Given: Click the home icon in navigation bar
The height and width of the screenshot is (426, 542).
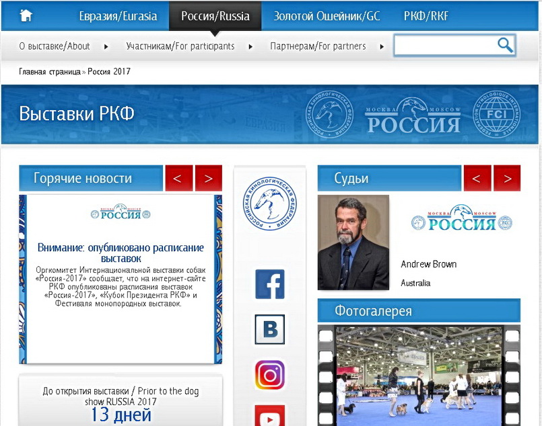Looking at the screenshot, I should [x=26, y=15].
